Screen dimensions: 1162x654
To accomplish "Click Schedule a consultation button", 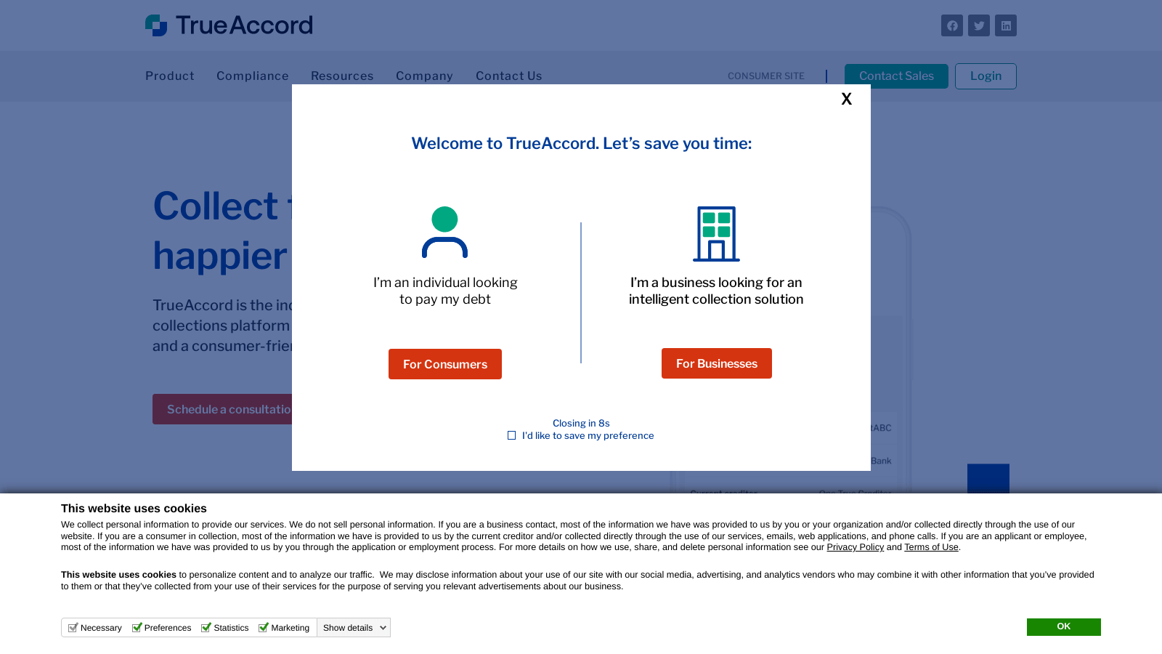I will pos(222,409).
